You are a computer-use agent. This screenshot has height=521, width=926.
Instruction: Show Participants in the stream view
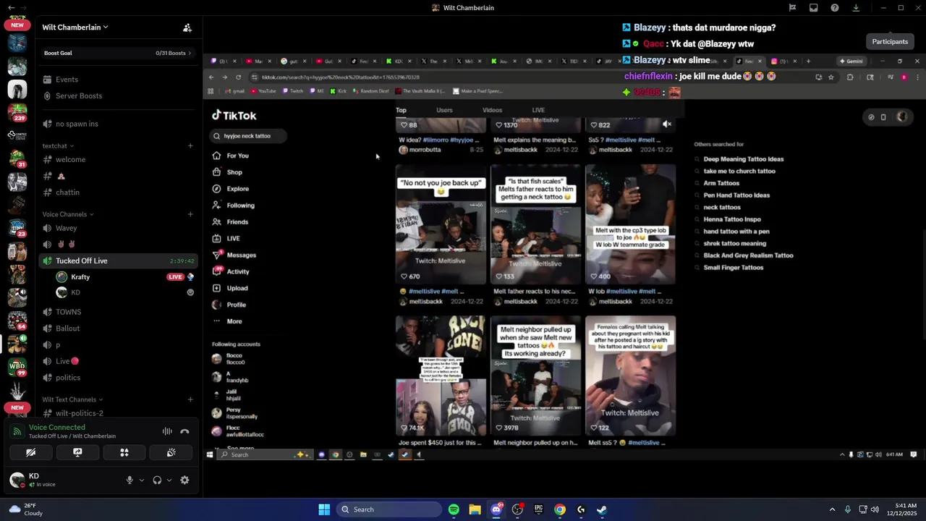[x=890, y=41]
